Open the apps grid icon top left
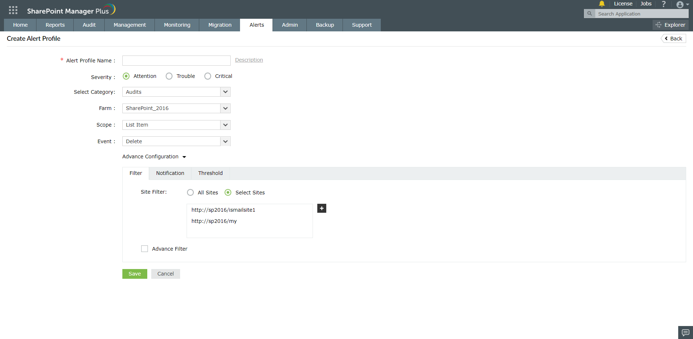This screenshot has width=693, height=339. 13,10
